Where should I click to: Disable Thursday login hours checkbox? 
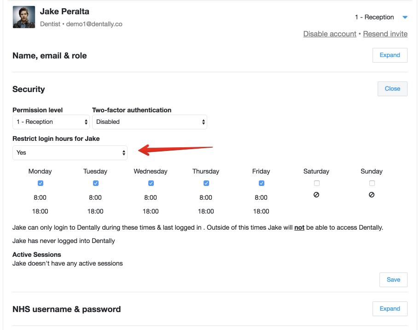coord(206,183)
